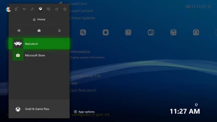This screenshot has height=122, width=217.
Task: Open Help in RetroArch menu
Action: pyautogui.click(x=74, y=83)
